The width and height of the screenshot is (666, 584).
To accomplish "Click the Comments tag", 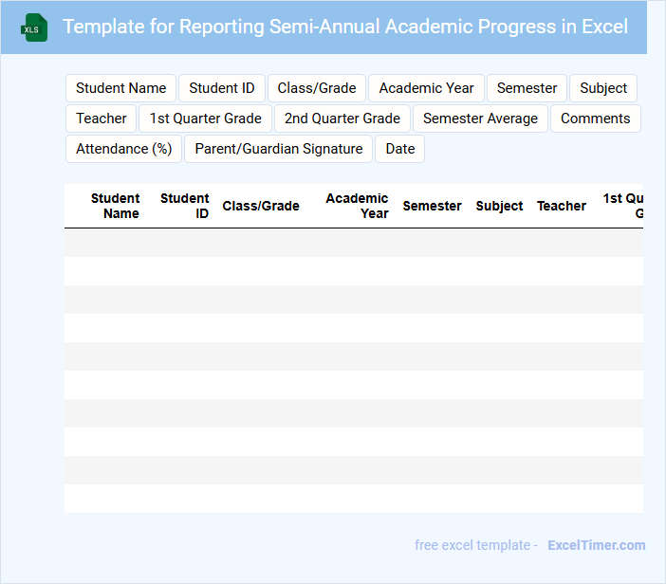I will (x=595, y=119).
